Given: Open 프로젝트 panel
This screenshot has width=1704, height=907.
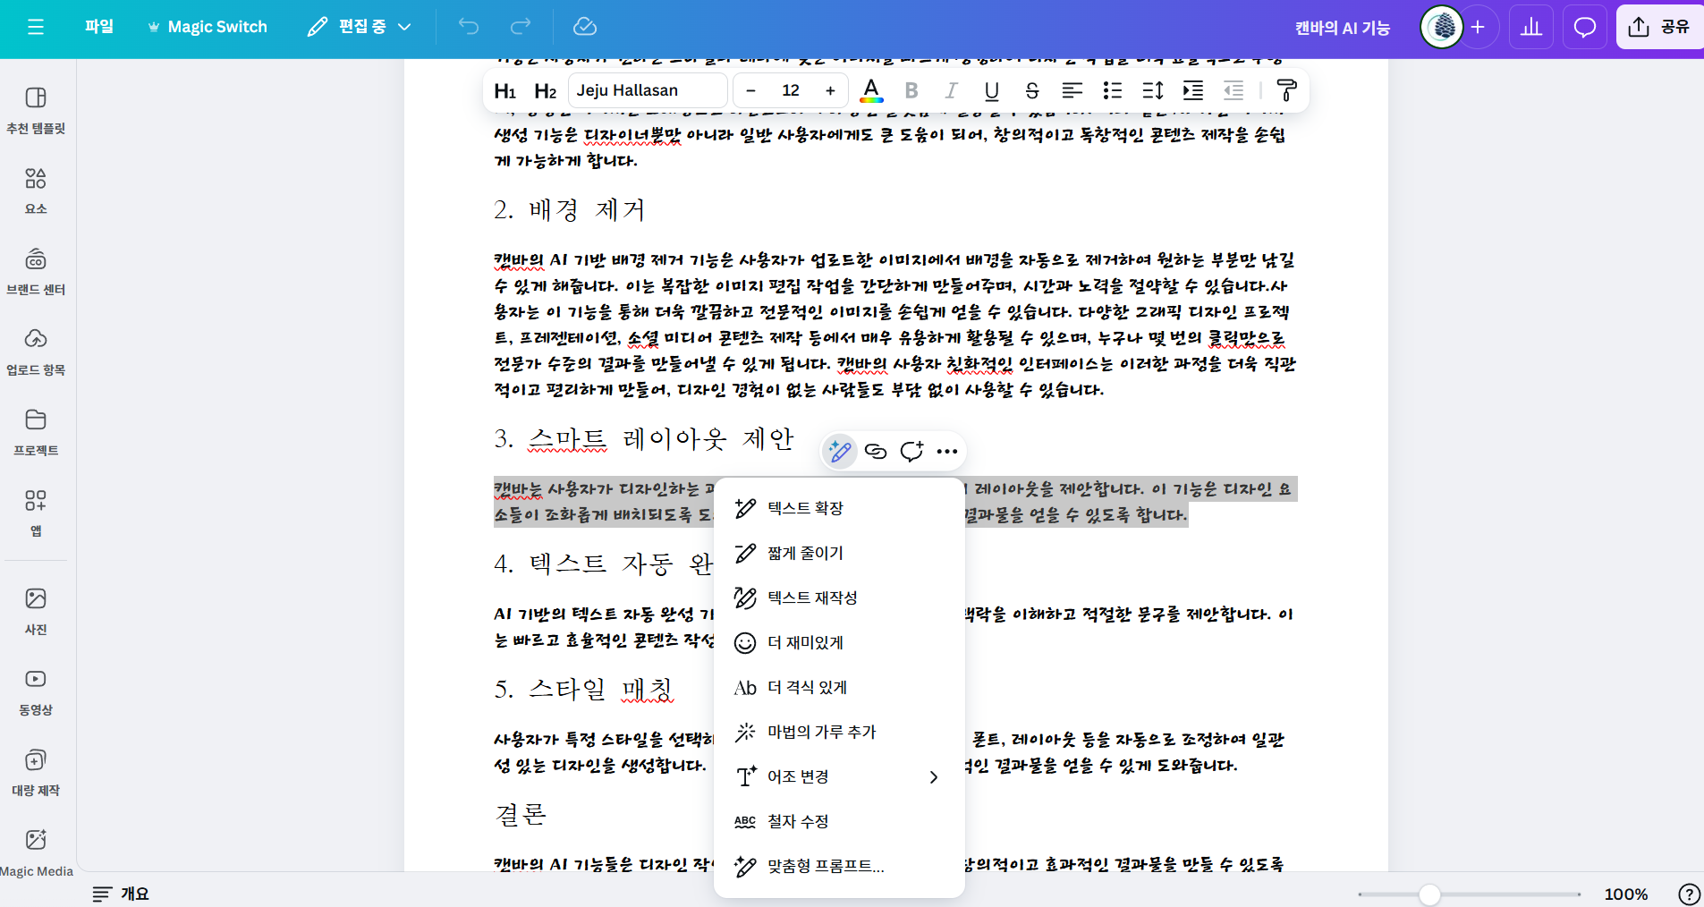Looking at the screenshot, I should (x=36, y=433).
